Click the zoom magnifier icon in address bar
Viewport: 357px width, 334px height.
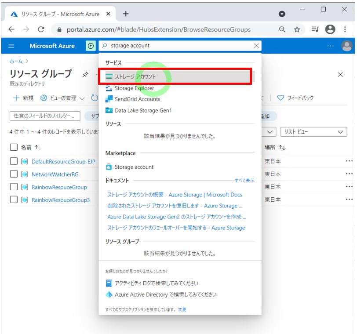click(282, 29)
